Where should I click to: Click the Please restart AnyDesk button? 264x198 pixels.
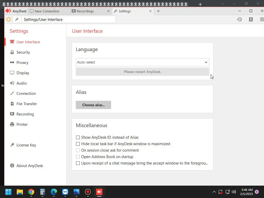[x=142, y=72]
